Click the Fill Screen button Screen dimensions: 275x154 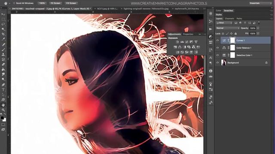[x=71, y=3]
